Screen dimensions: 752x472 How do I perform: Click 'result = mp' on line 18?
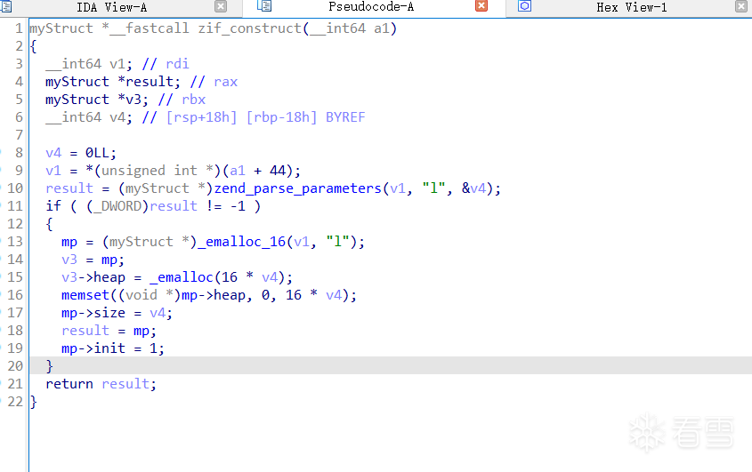coord(109,330)
